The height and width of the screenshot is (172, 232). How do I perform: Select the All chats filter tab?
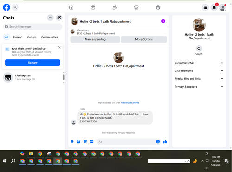click(6, 37)
